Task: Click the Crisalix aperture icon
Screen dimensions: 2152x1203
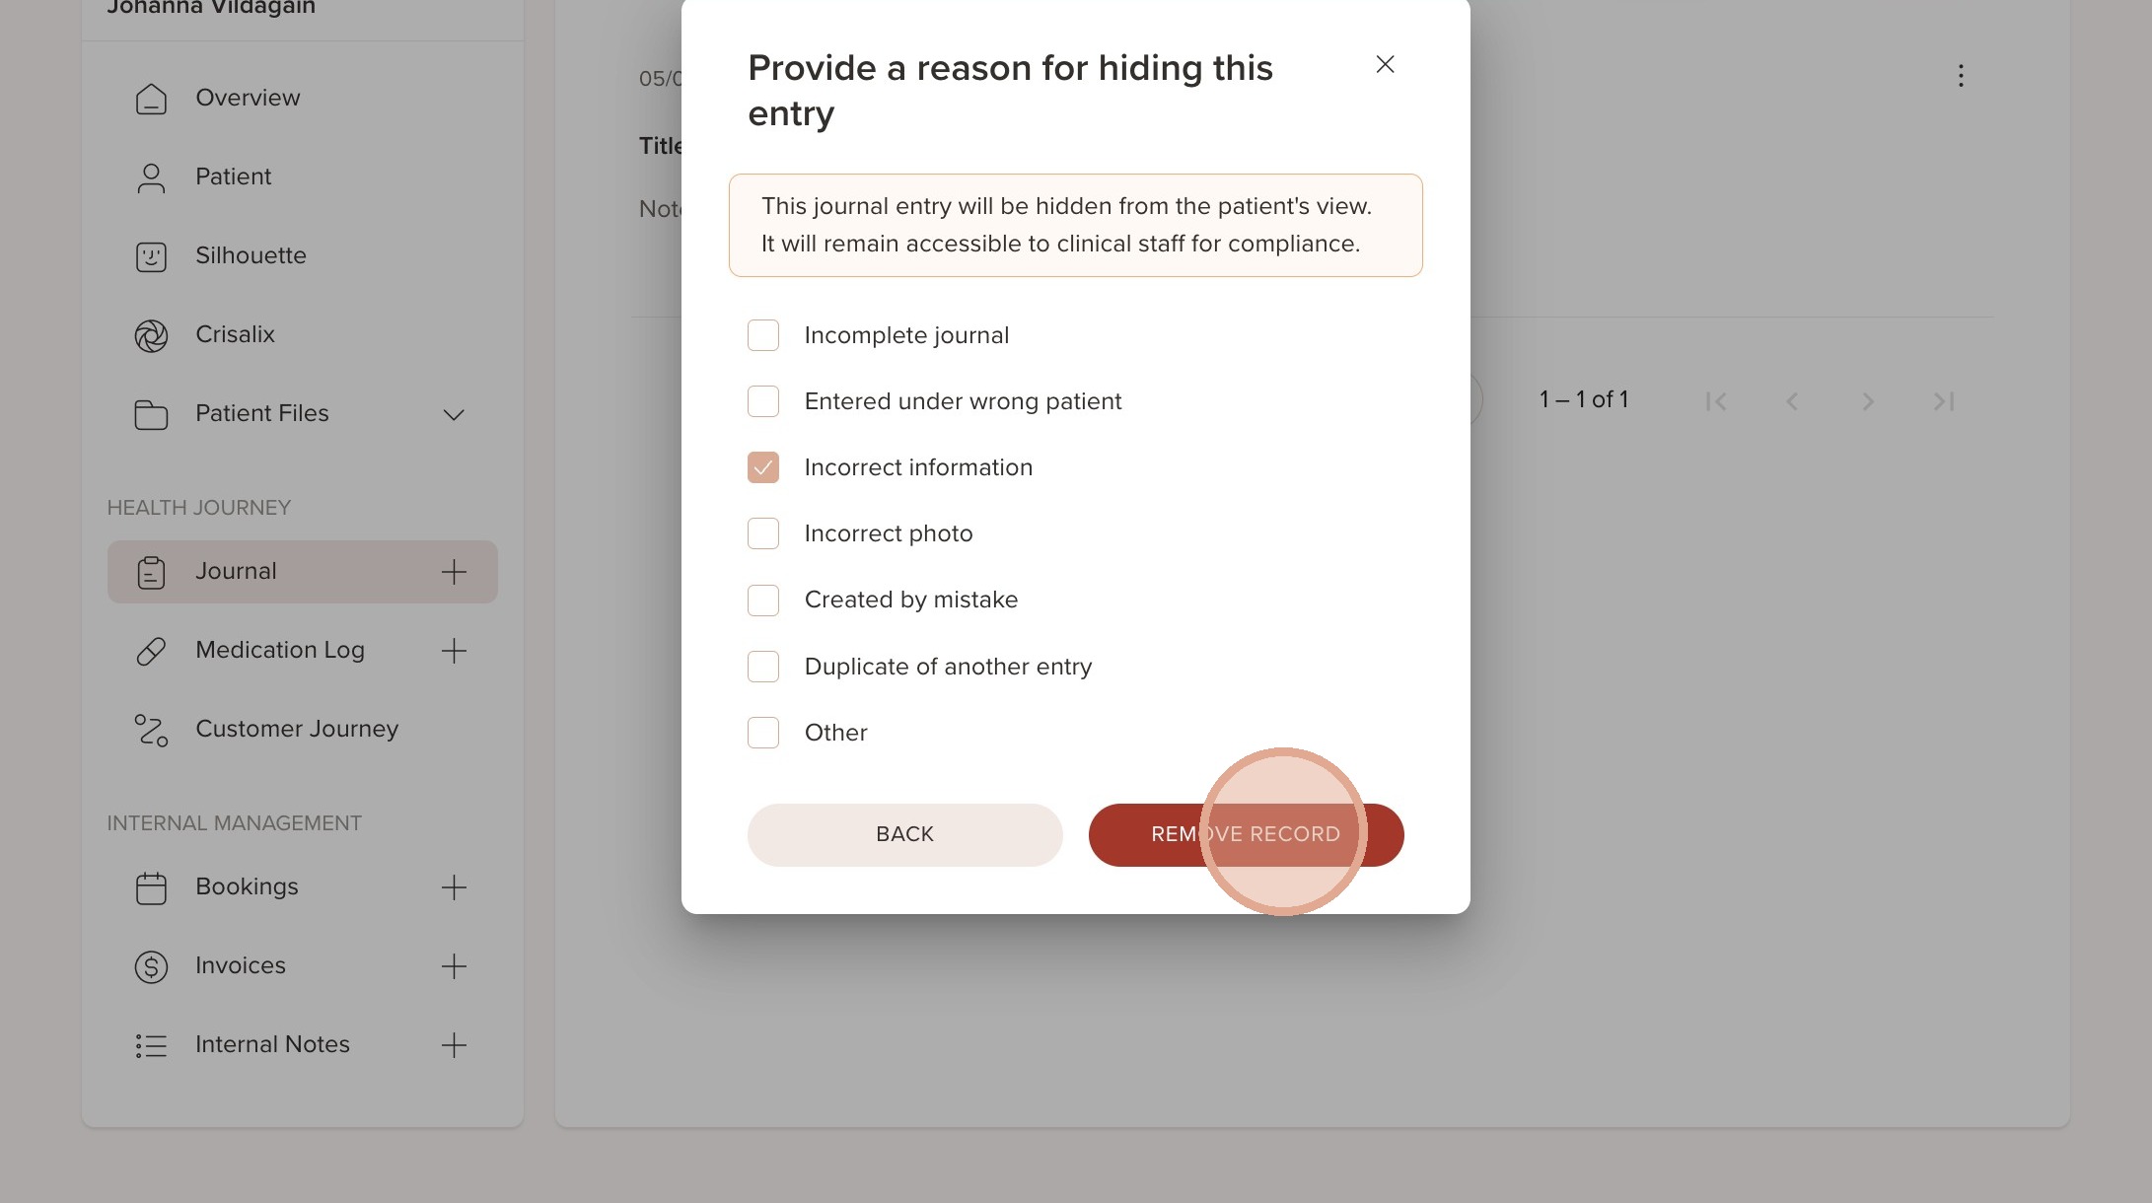Action: pyautogui.click(x=151, y=335)
